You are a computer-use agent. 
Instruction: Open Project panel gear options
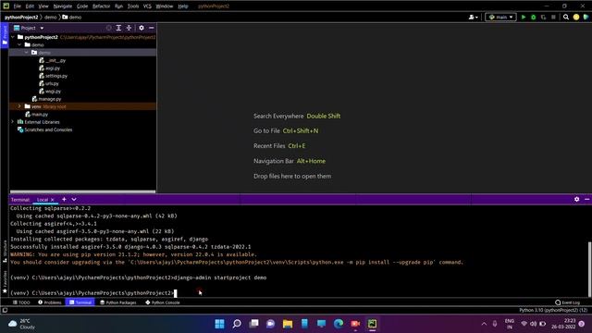click(x=142, y=28)
